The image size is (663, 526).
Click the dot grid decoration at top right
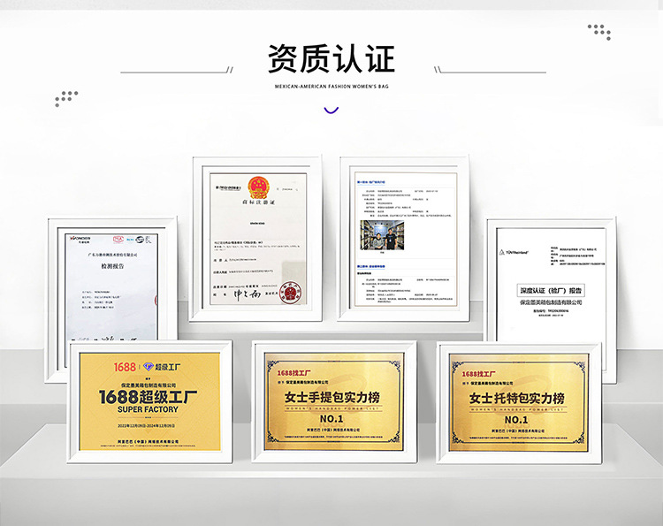[x=599, y=31]
